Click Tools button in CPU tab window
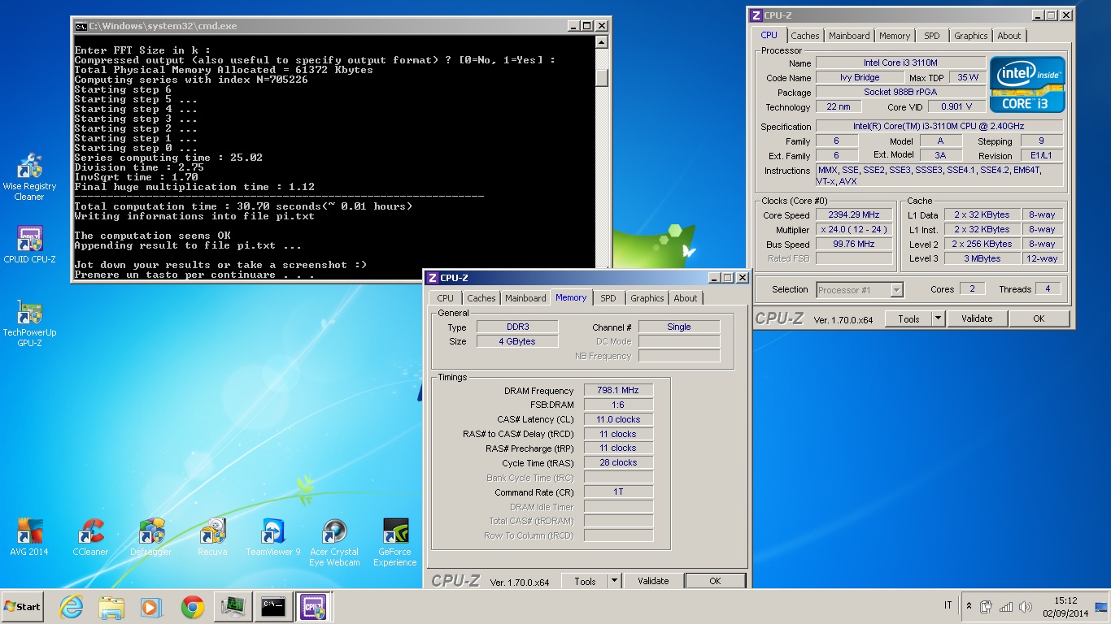The width and height of the screenshot is (1111, 624). [908, 318]
